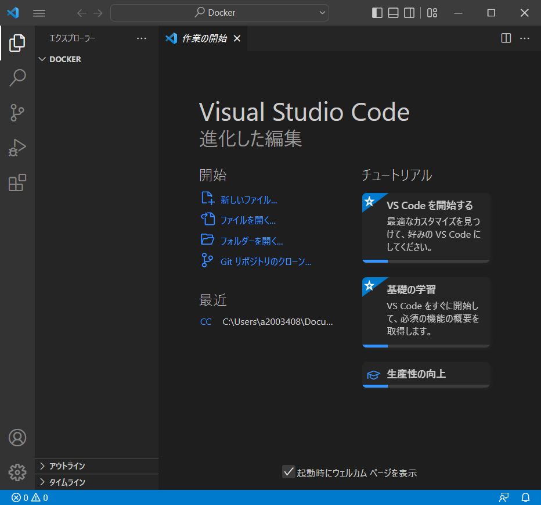
Task: Click the feedback icon in status bar
Action: [504, 497]
